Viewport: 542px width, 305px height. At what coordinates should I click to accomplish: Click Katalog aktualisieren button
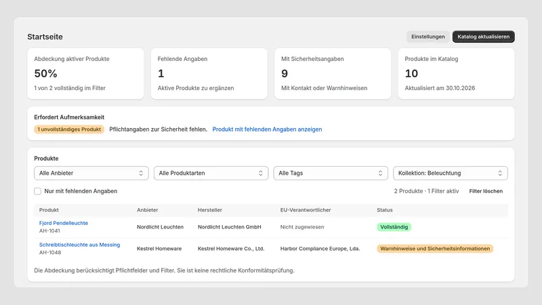tap(483, 37)
